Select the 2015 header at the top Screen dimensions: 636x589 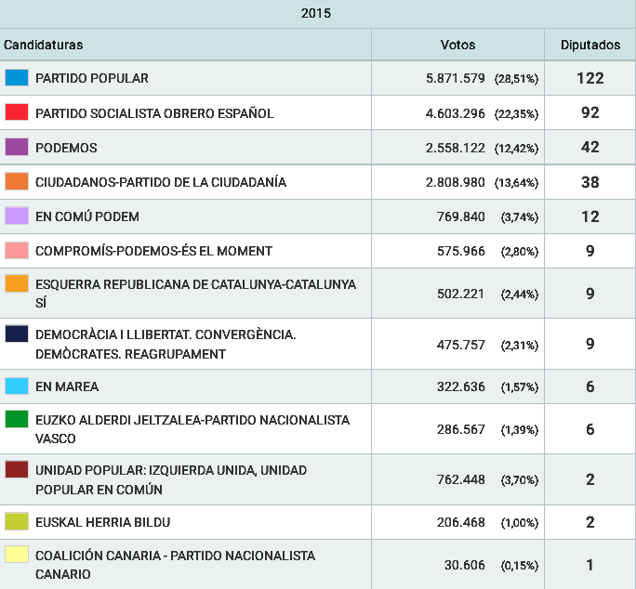[316, 13]
